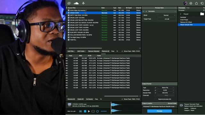205x115 pixels.
Task: Click the circular sync icon in preview player
Action: point(97,111)
